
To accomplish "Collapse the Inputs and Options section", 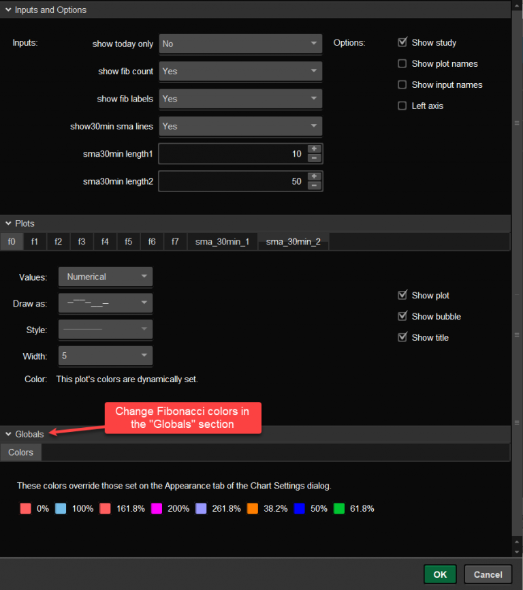I will coord(8,10).
